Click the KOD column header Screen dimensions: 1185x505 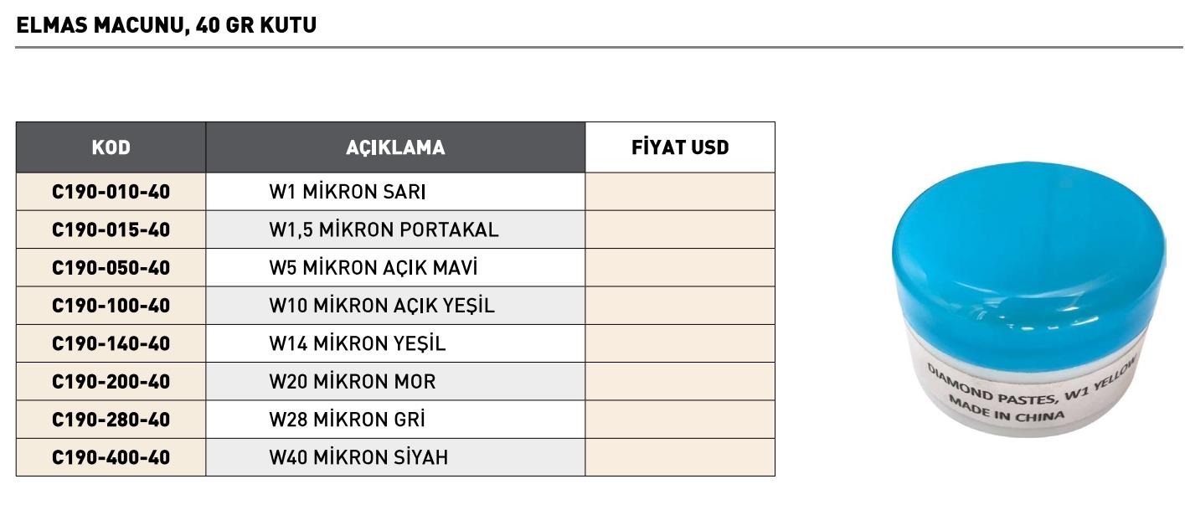[111, 147]
